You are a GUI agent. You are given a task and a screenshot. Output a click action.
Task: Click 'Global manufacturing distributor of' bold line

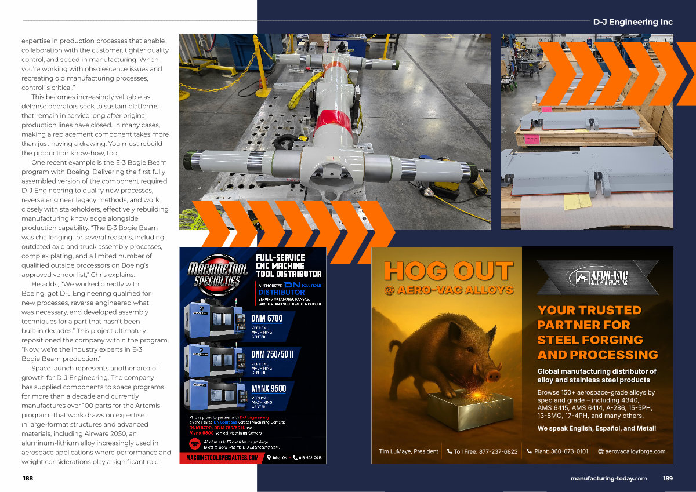597,371
